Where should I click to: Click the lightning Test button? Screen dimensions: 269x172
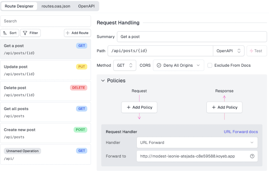(x=256, y=51)
